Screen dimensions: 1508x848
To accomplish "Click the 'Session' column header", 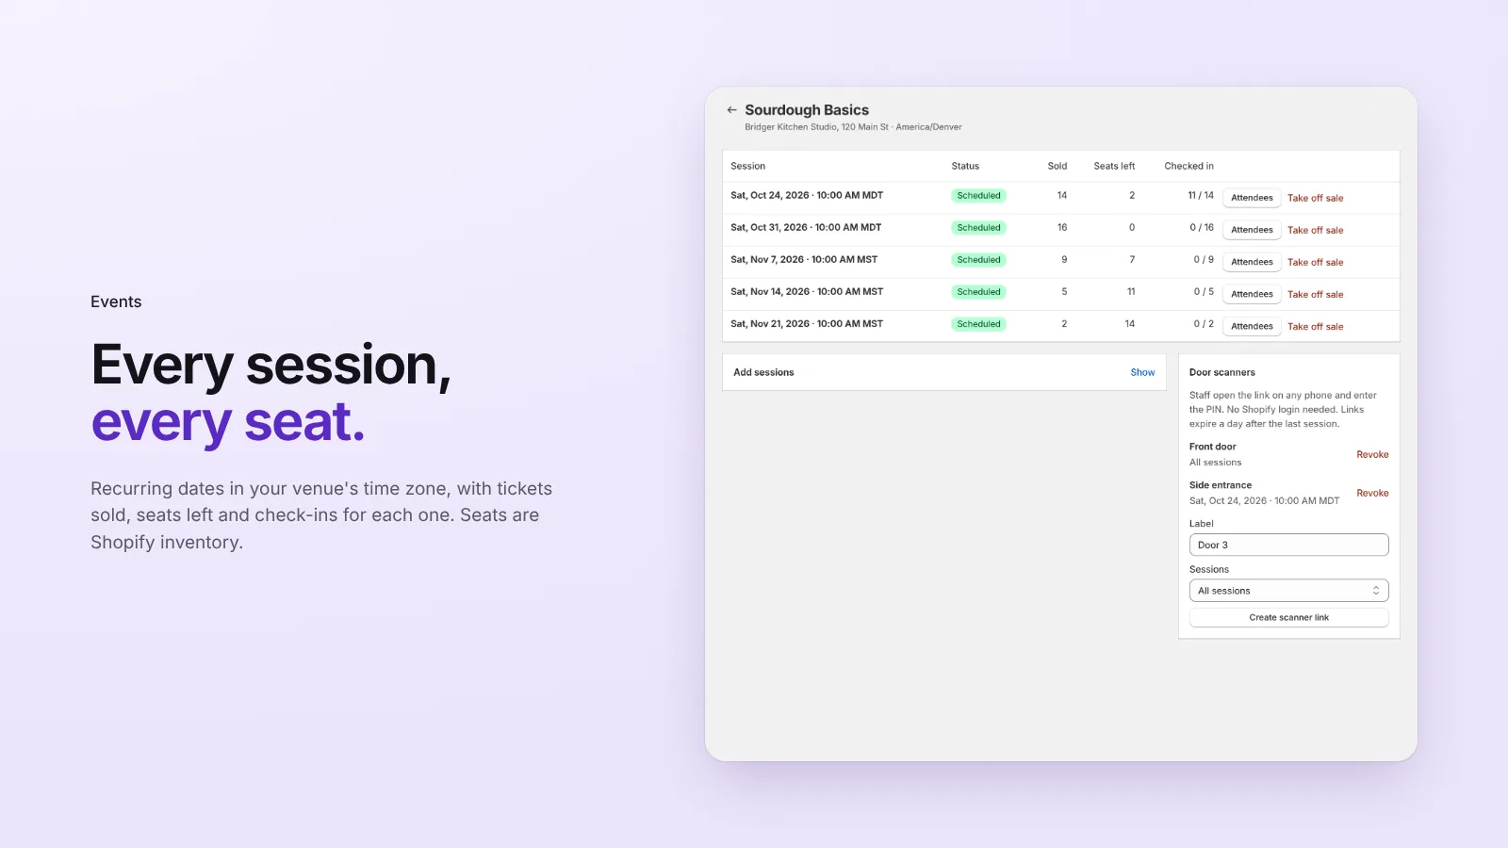I will pyautogui.click(x=747, y=166).
